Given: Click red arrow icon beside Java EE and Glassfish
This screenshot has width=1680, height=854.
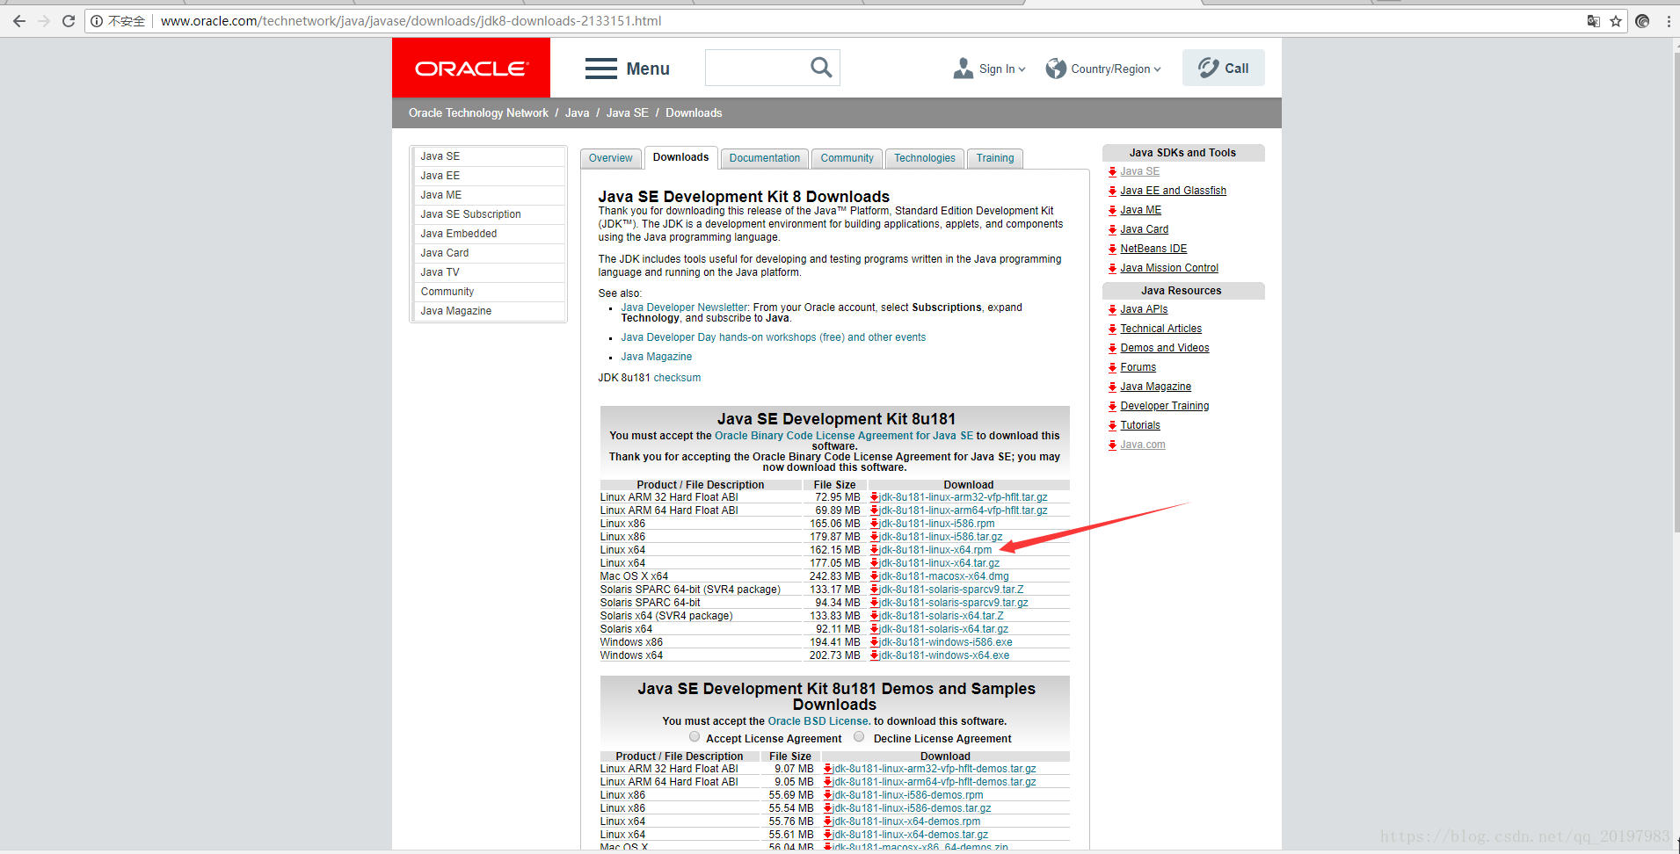Looking at the screenshot, I should coord(1112,191).
